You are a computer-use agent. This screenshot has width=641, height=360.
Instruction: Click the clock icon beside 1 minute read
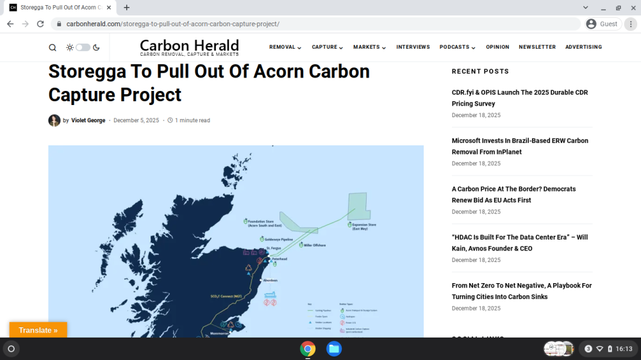pos(170,120)
